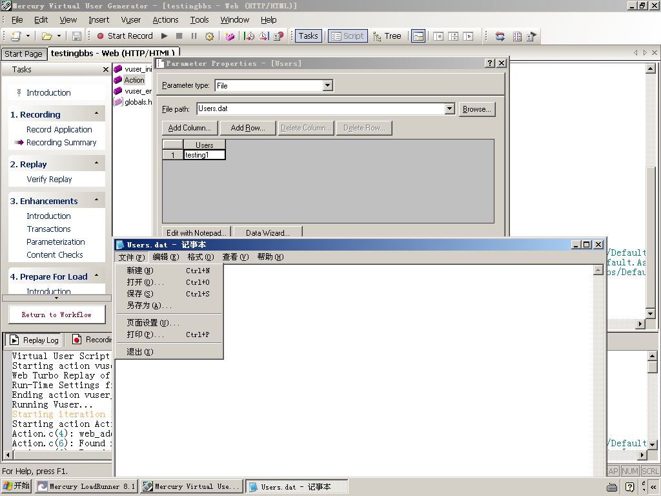Image resolution: width=661 pixels, height=496 pixels.
Task: Click the File path field showing Users.dat
Action: point(321,108)
